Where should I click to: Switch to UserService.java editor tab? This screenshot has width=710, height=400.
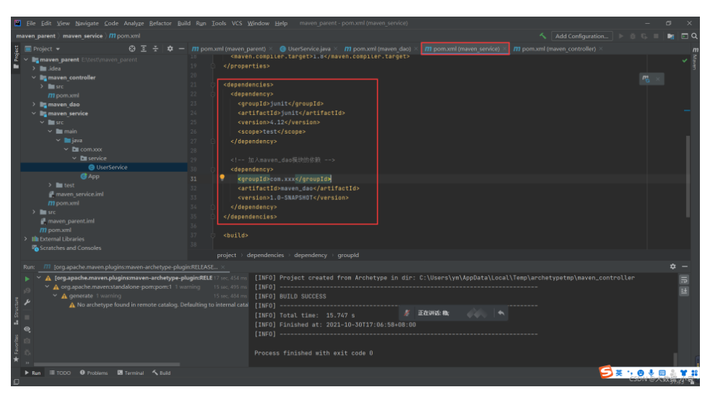308,49
